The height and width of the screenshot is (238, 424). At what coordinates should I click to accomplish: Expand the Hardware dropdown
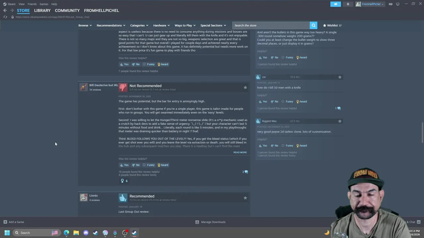pyautogui.click(x=161, y=25)
